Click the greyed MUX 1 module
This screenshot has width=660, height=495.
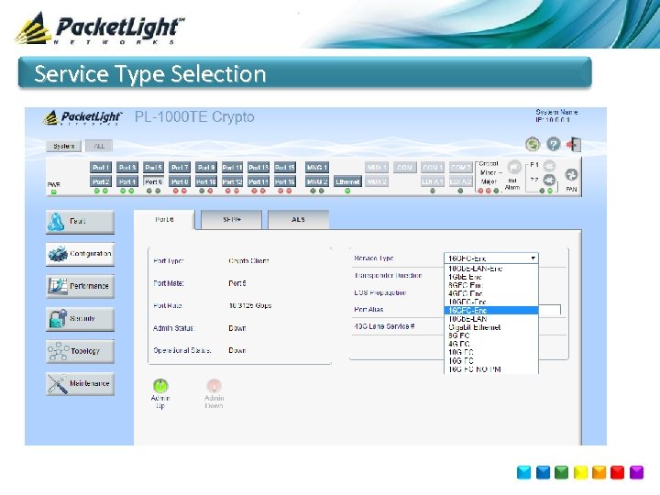377,168
